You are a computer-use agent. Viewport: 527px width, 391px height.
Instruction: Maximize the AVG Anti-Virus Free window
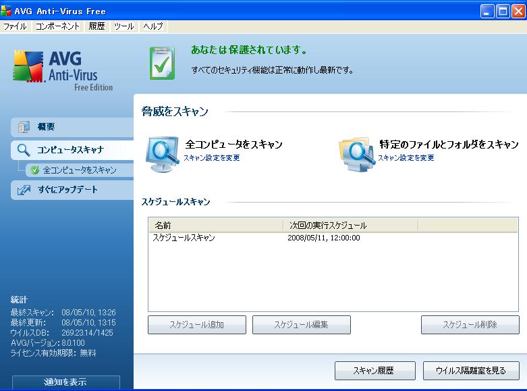(x=503, y=11)
